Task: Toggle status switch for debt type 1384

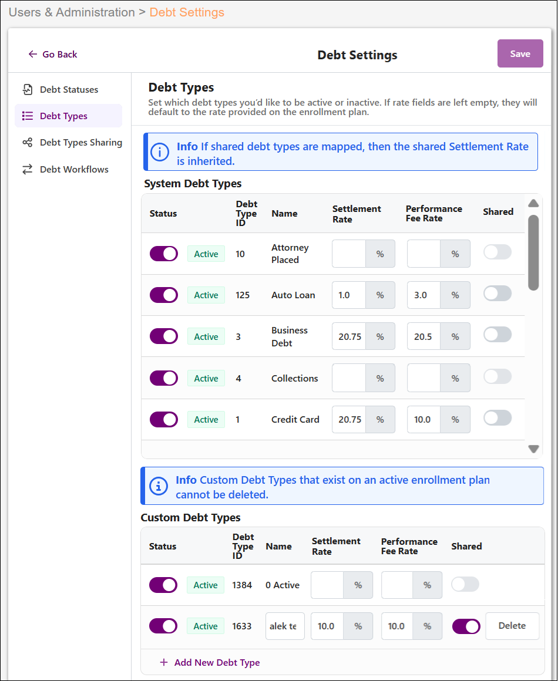Action: [163, 585]
